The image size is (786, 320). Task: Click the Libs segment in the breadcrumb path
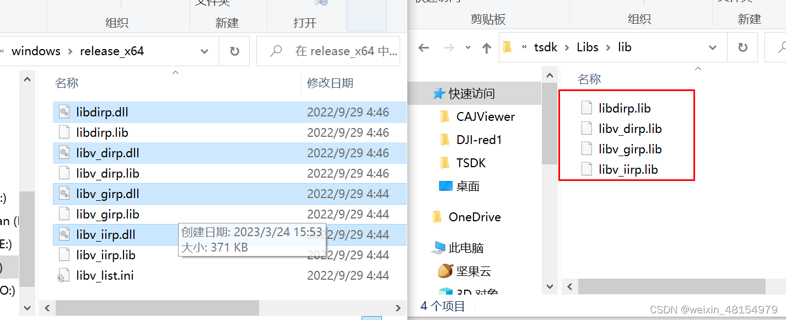pos(588,47)
